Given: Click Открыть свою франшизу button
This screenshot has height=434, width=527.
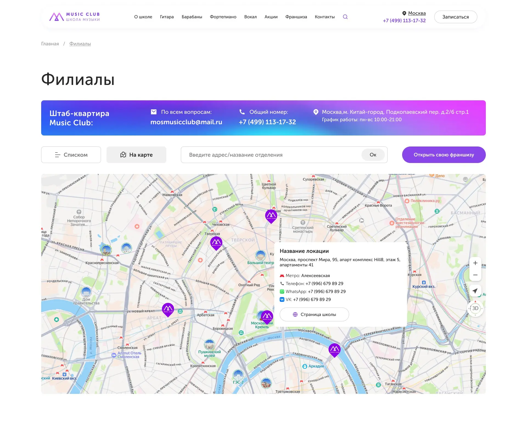Looking at the screenshot, I should 444,155.
